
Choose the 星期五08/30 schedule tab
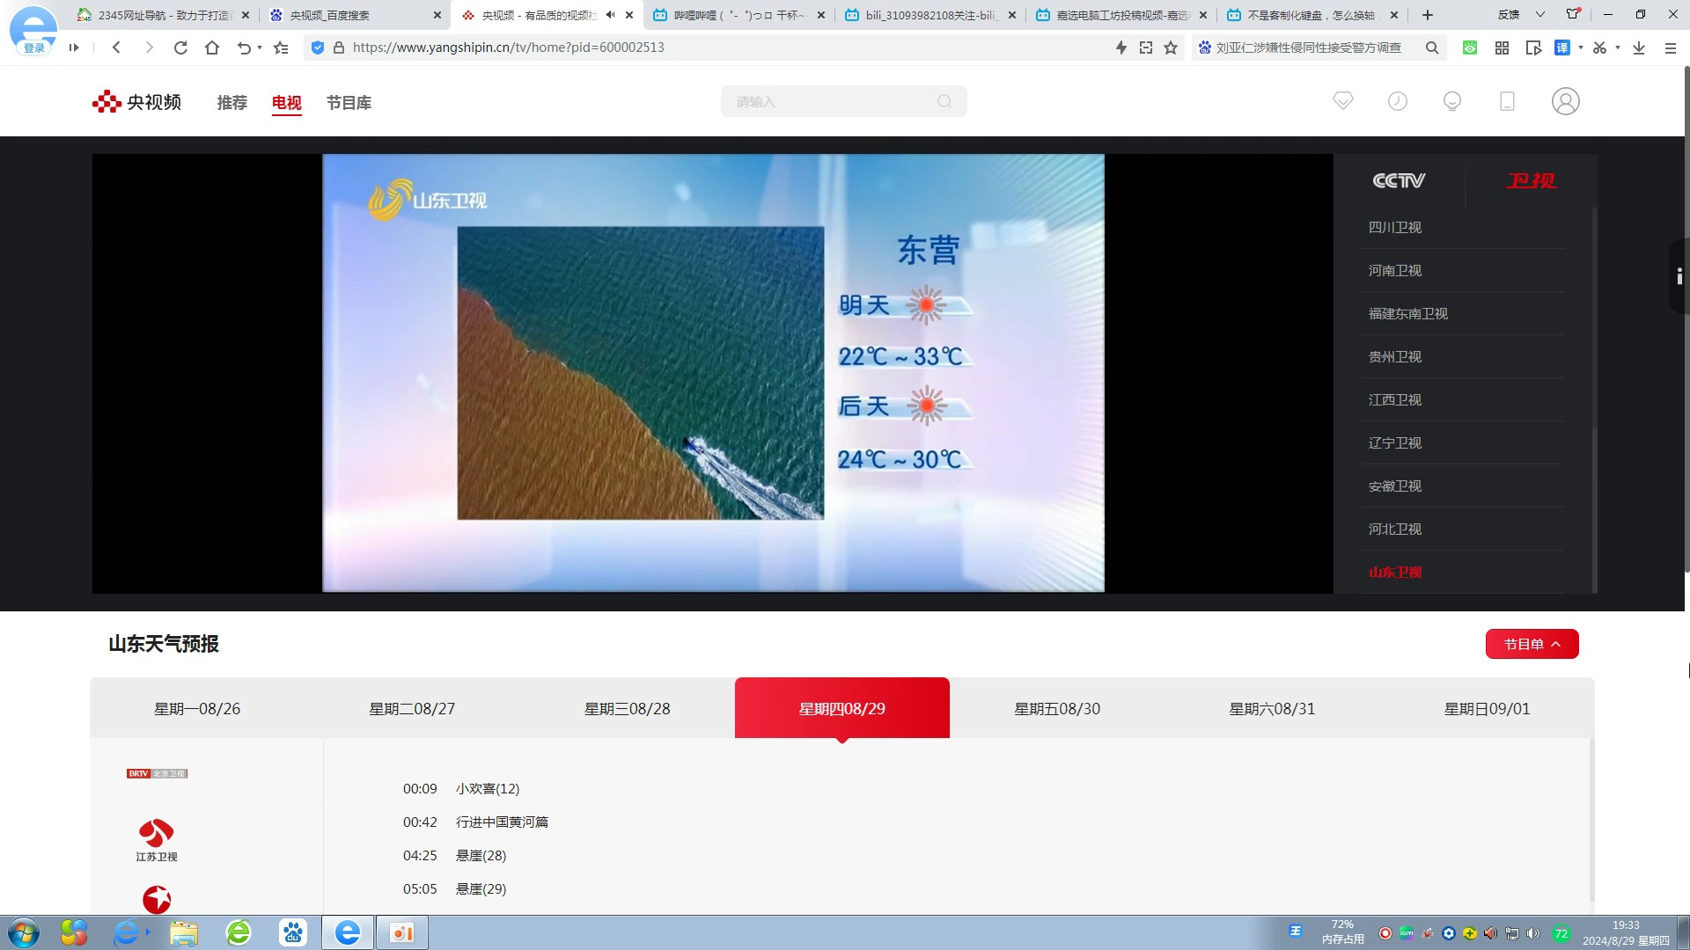[x=1057, y=708]
